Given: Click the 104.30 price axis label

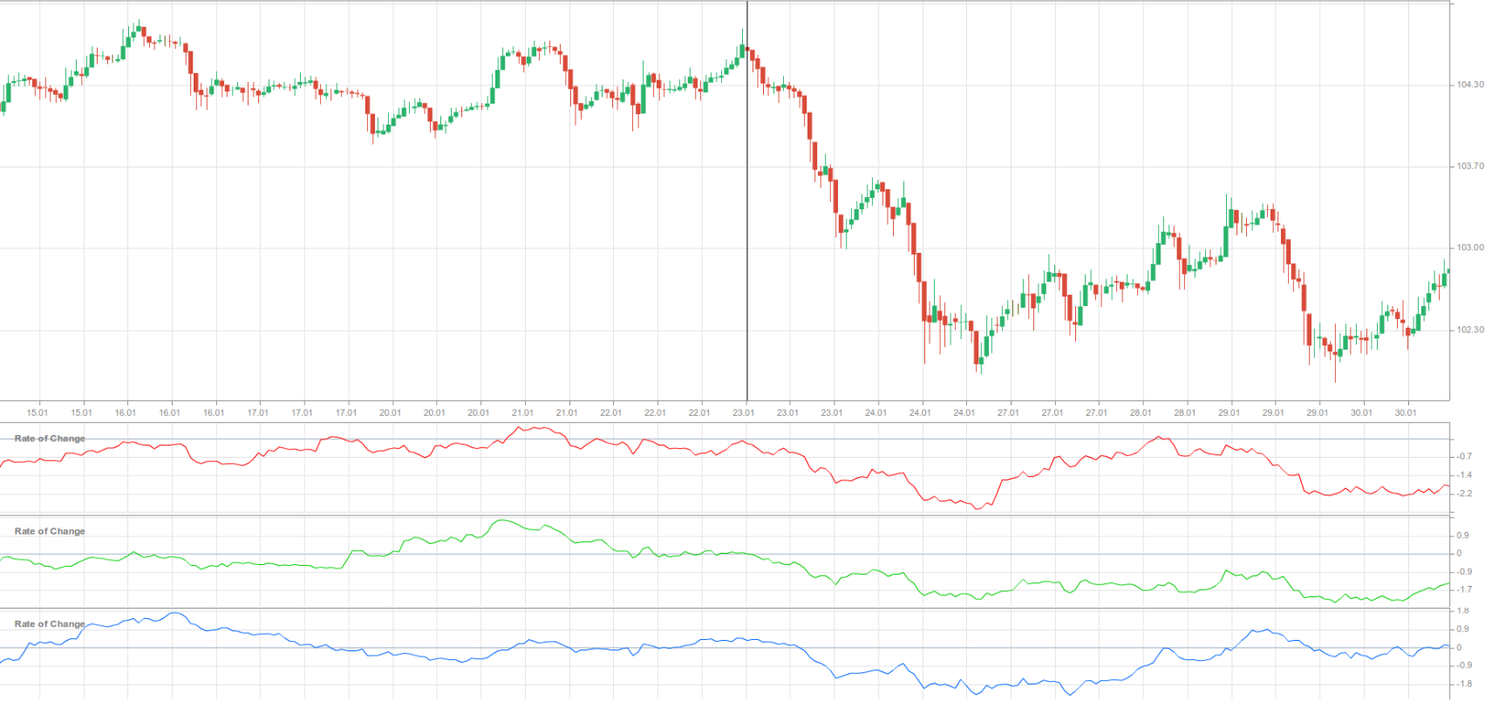Looking at the screenshot, I should coord(1469,85).
